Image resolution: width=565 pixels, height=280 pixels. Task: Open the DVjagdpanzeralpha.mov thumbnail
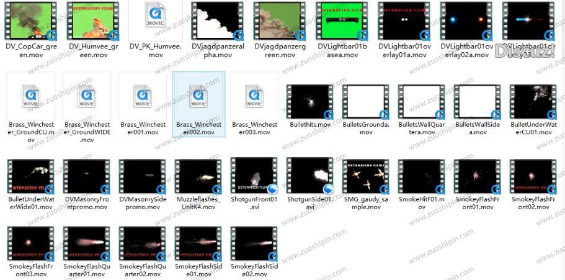pos(198,20)
